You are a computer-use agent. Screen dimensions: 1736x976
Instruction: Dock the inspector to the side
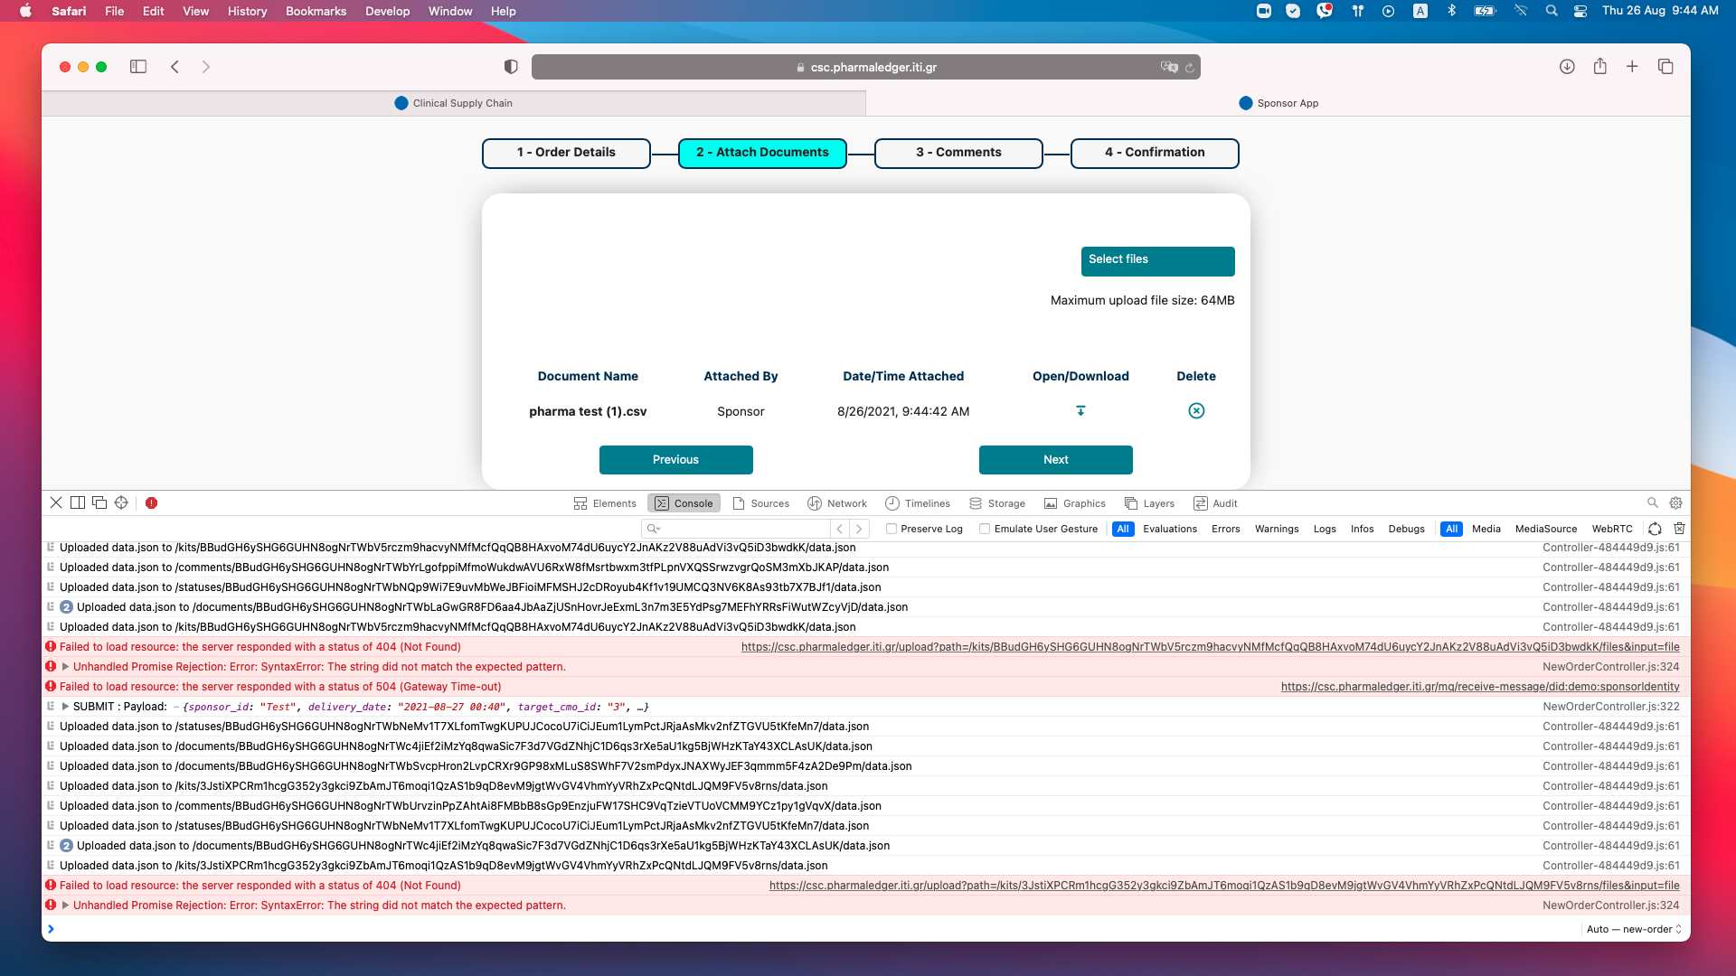click(x=78, y=503)
